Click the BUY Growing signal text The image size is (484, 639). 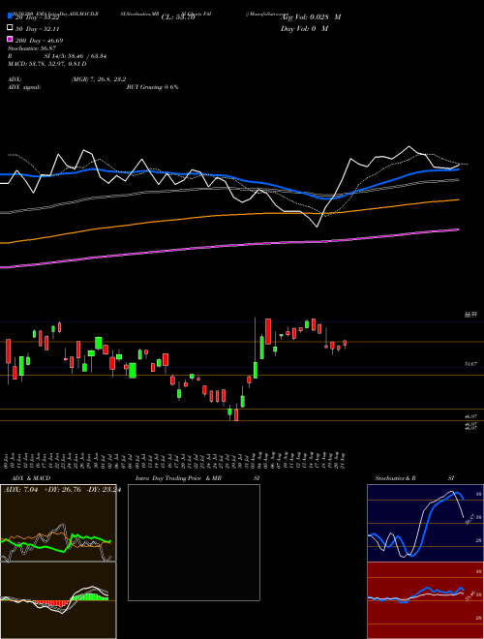click(152, 87)
